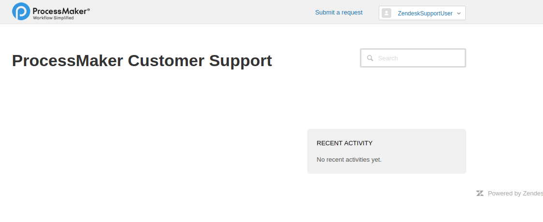Image resolution: width=543 pixels, height=222 pixels.
Task: Click the Zendesk logo icon in footer
Action: 480,194
